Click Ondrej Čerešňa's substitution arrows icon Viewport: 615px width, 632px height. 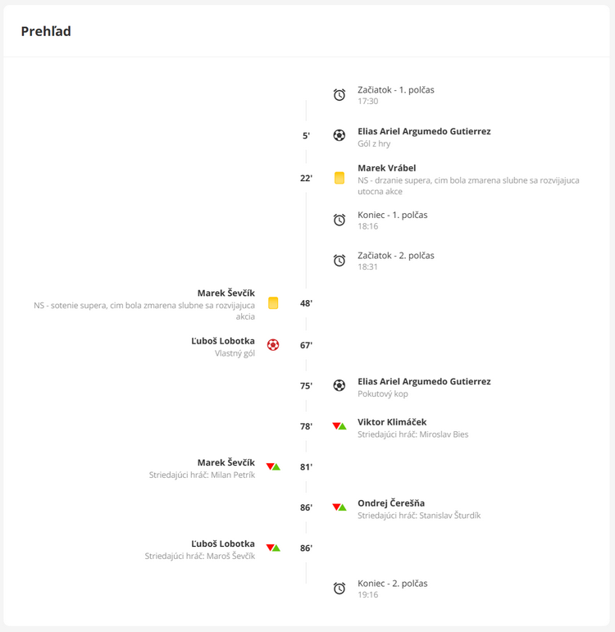(339, 507)
